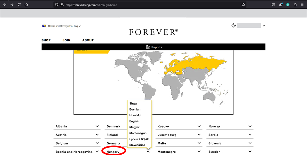Click the green 'a' extension icon
Viewport: 307px width, 155px height.
click(x=288, y=5)
